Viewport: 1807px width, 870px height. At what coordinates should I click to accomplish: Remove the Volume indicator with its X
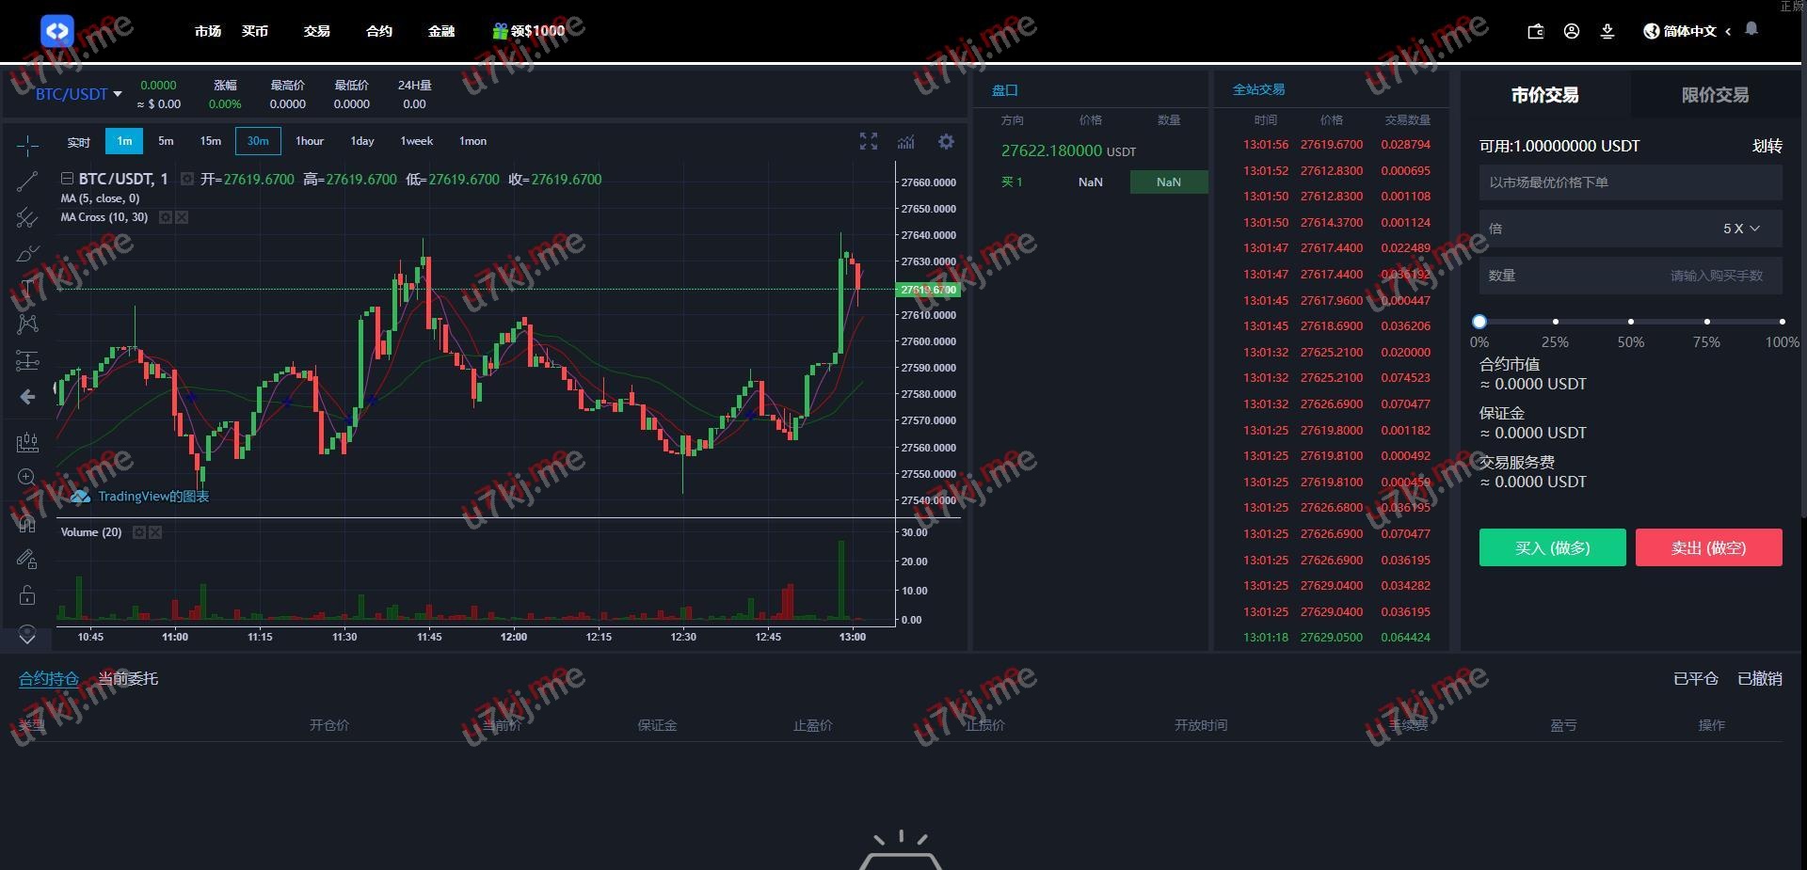[x=156, y=532]
